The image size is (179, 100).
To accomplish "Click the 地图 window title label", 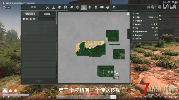I will tap(34, 7).
